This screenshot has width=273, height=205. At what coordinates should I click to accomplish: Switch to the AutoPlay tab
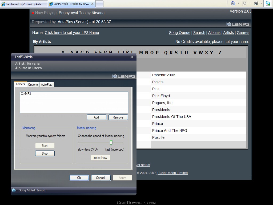(x=46, y=85)
